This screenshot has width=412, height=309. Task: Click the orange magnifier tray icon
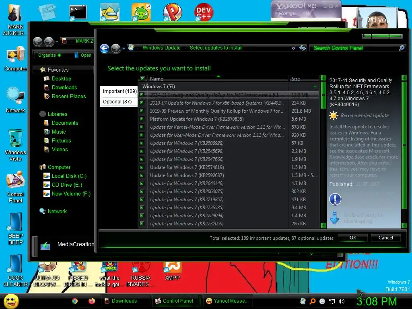click(x=312, y=301)
